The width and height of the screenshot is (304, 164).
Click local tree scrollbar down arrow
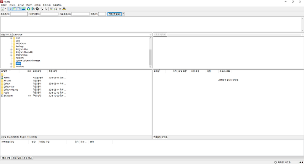[x=150, y=67]
